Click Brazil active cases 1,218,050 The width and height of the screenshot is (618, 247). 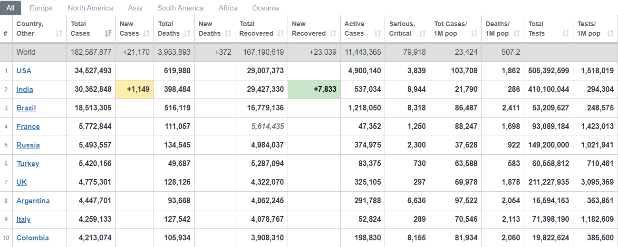click(x=365, y=108)
